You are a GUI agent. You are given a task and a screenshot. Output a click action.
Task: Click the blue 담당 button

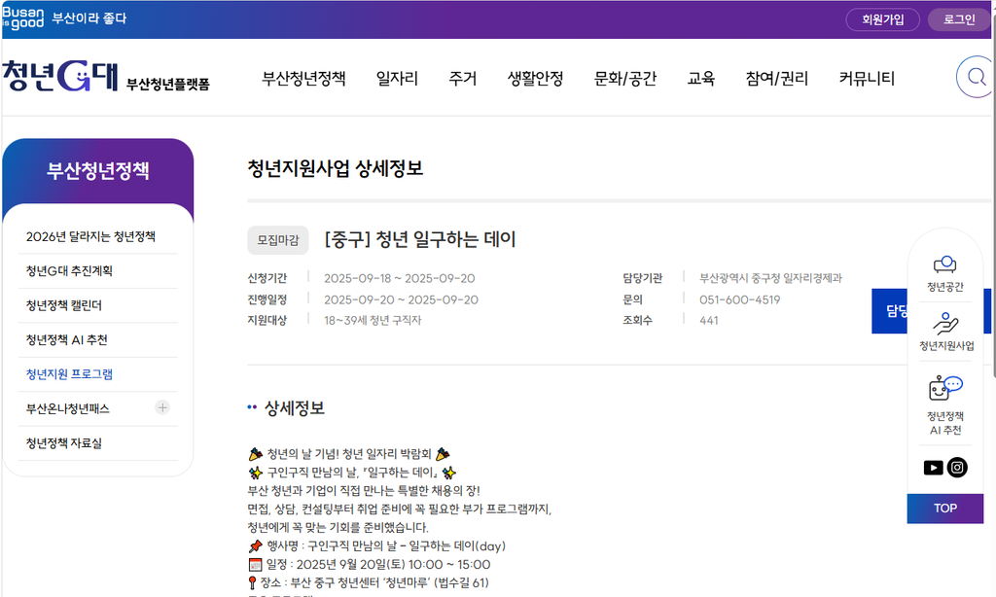point(890,310)
